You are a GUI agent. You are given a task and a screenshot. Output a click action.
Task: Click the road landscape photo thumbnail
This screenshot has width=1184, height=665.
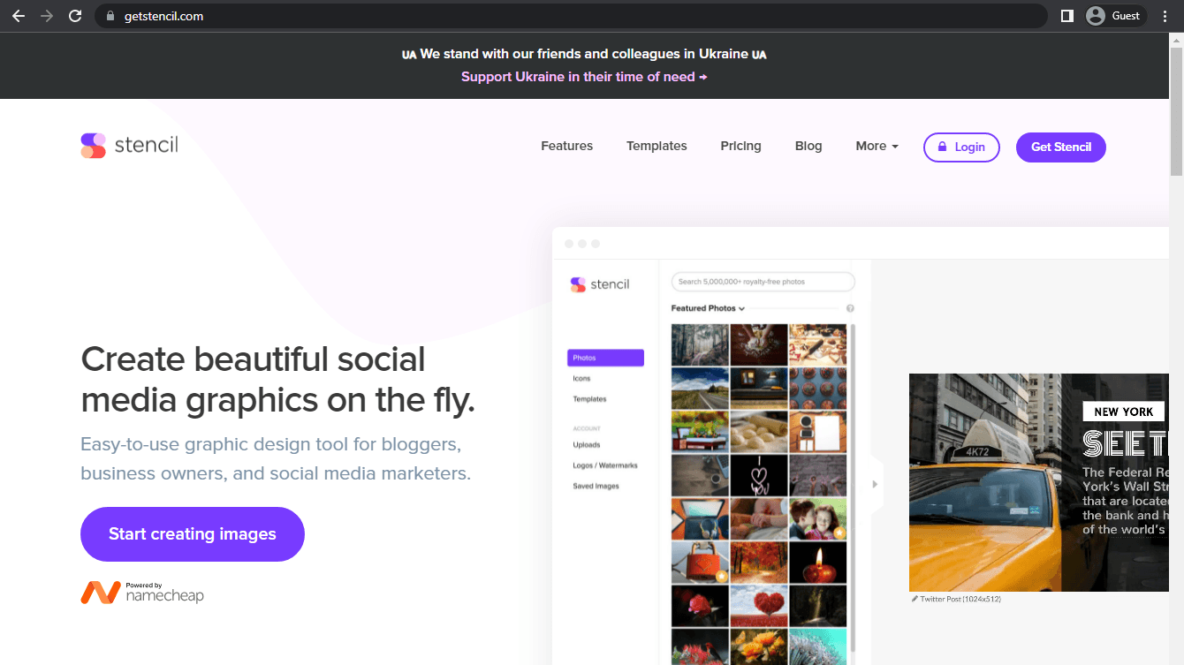coord(700,389)
